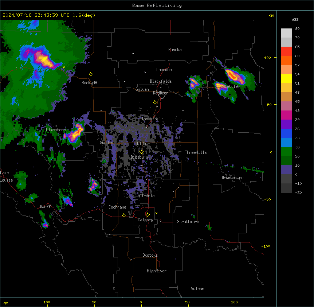314x307 pixels.
Task: Click the Drumheller label
Action: 232,178
